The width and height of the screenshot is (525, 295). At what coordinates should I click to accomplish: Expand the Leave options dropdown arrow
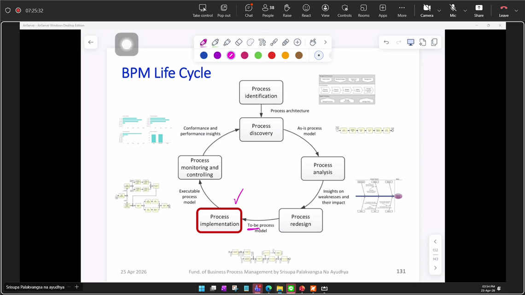tap(516, 10)
